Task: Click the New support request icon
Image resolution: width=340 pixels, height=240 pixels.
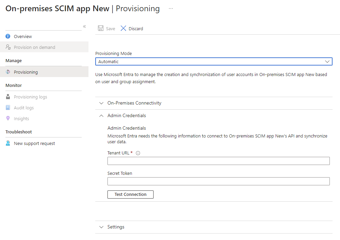Action: [8, 143]
